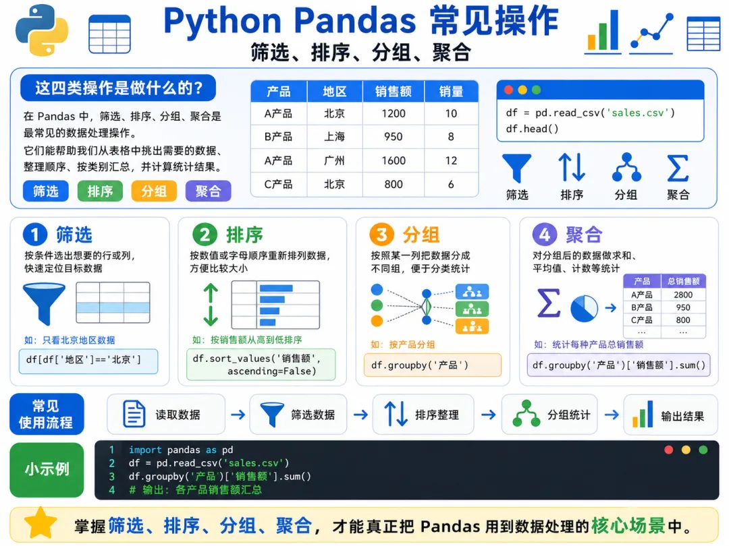Click the 这四类操作是做什么的? banner
Screen dimensions: 729x546
(x=118, y=88)
